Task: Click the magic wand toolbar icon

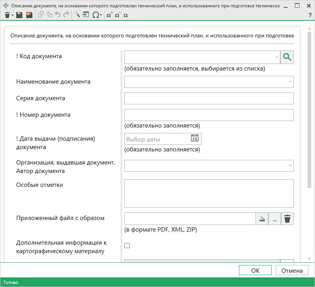Action: point(77,15)
